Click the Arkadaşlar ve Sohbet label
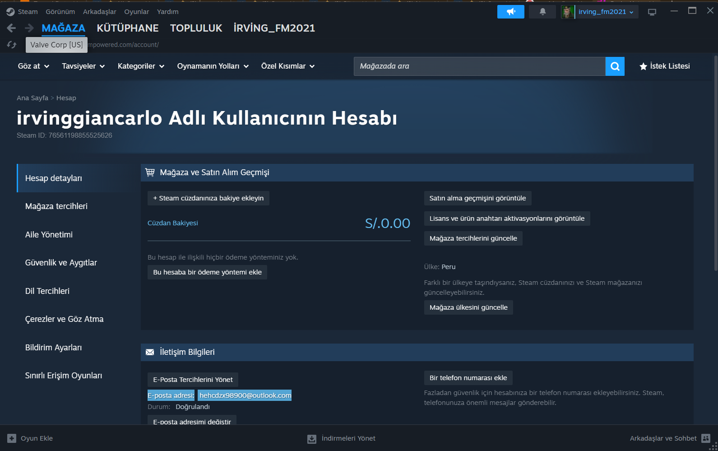 click(663, 438)
